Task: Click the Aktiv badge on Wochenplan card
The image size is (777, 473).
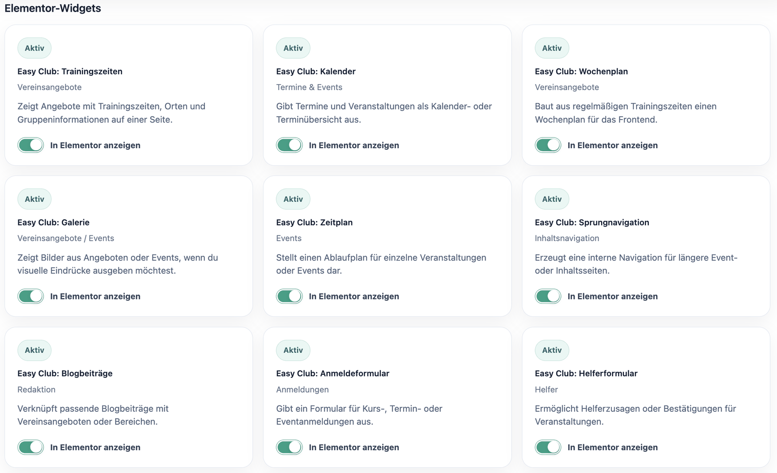Action: click(x=552, y=48)
